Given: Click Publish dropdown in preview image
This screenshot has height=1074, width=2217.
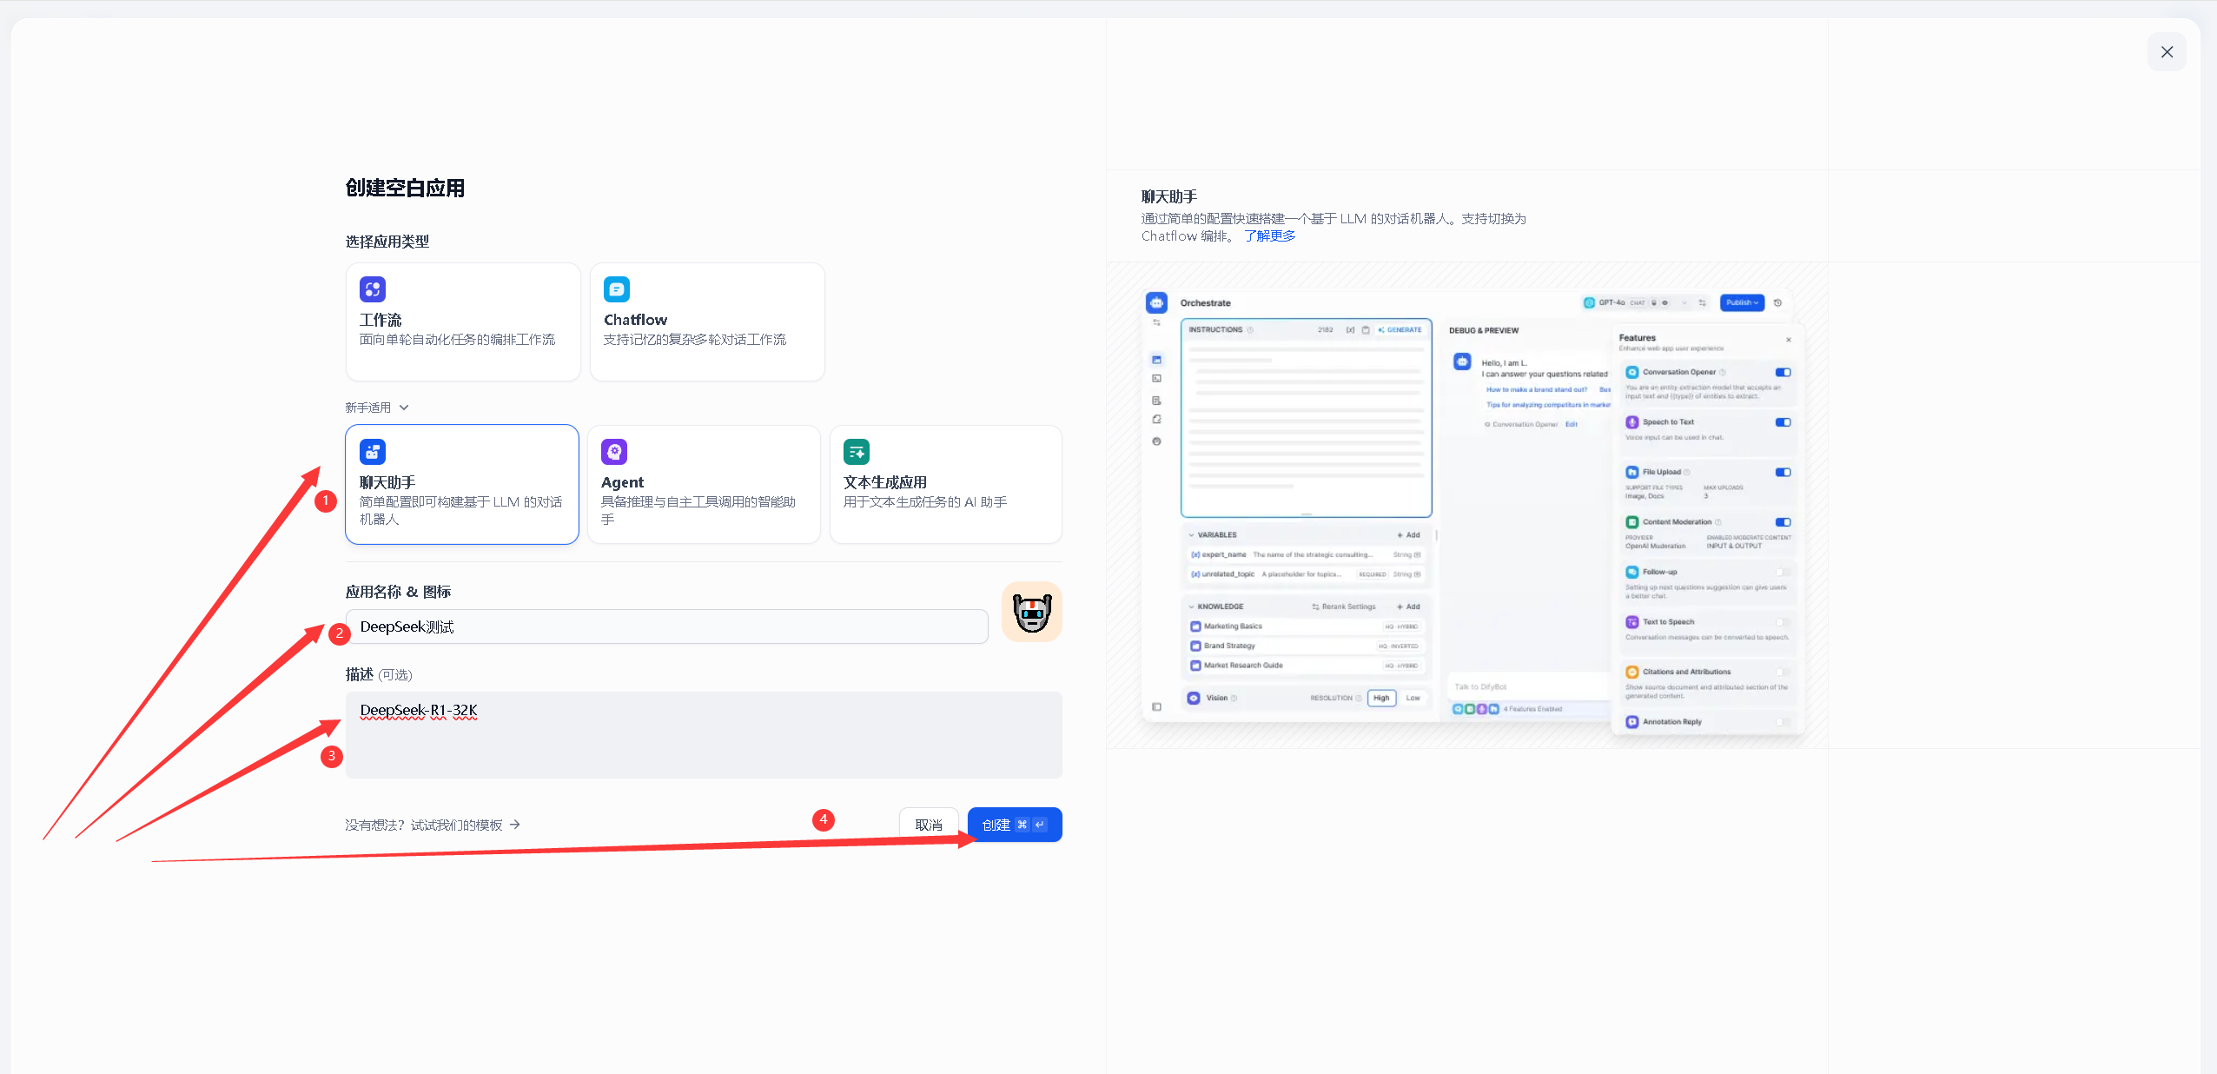Looking at the screenshot, I should pyautogui.click(x=1741, y=303).
